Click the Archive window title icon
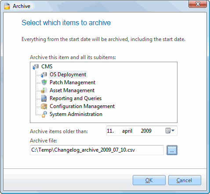 point(7,6)
